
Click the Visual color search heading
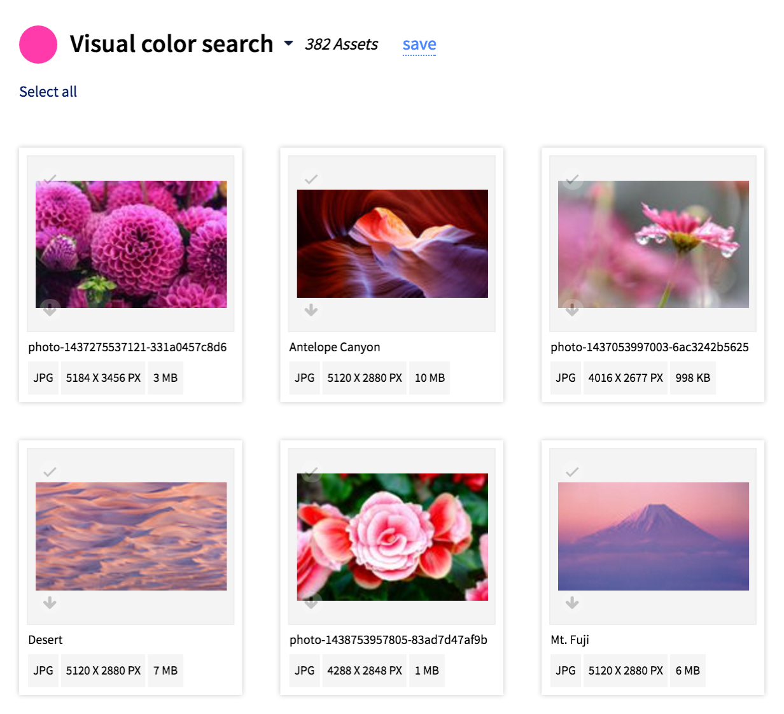pos(171,44)
